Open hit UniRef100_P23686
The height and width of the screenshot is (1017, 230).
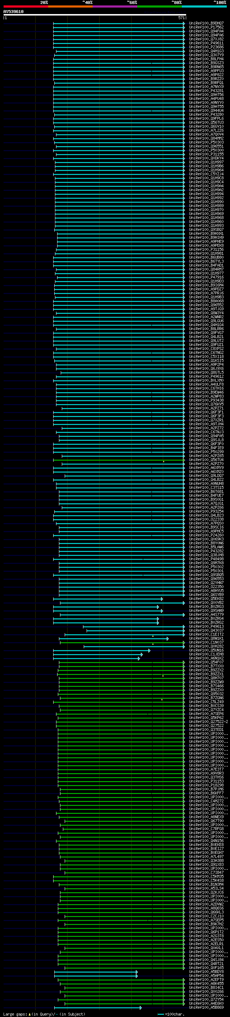[206, 47]
